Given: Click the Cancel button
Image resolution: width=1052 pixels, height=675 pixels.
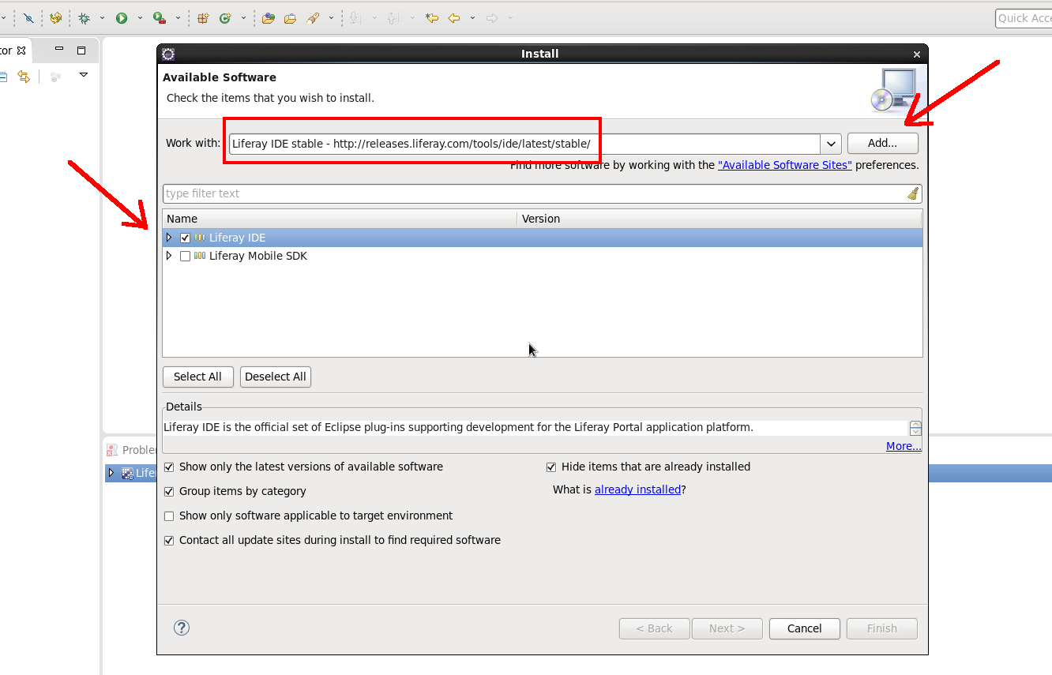Looking at the screenshot, I should point(804,628).
